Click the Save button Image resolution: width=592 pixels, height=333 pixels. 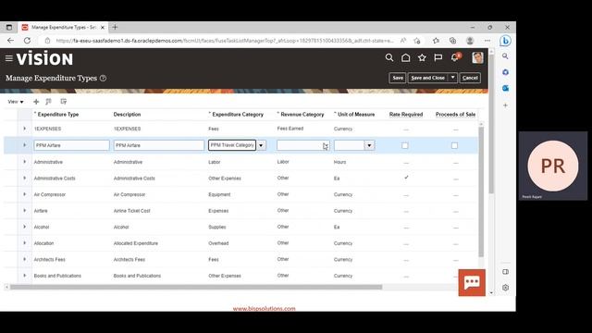398,78
